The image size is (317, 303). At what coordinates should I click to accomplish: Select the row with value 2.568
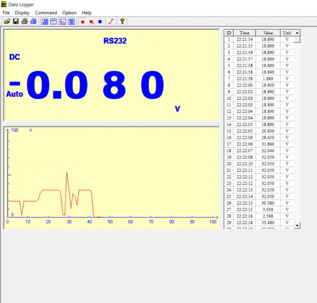[x=259, y=216]
